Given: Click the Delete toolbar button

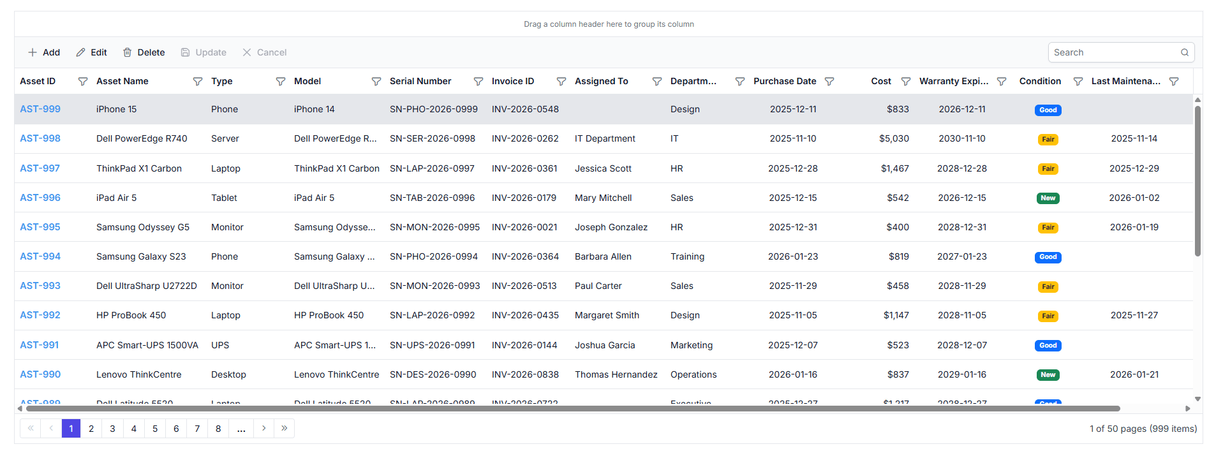Looking at the screenshot, I should point(144,52).
